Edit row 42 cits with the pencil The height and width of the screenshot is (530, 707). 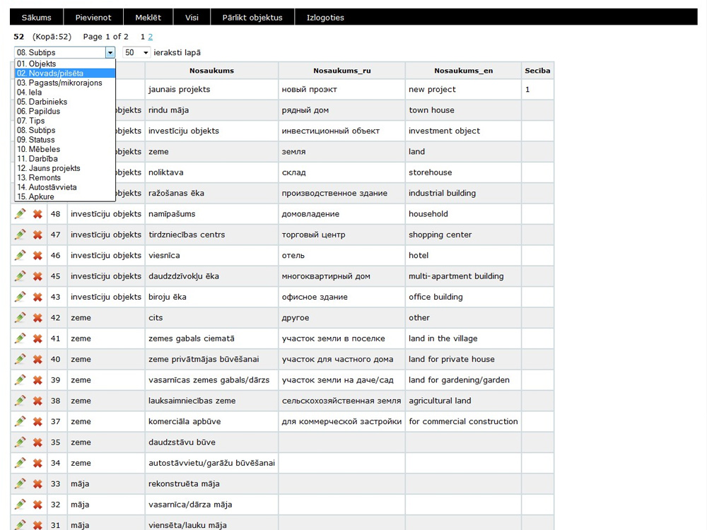click(x=21, y=317)
